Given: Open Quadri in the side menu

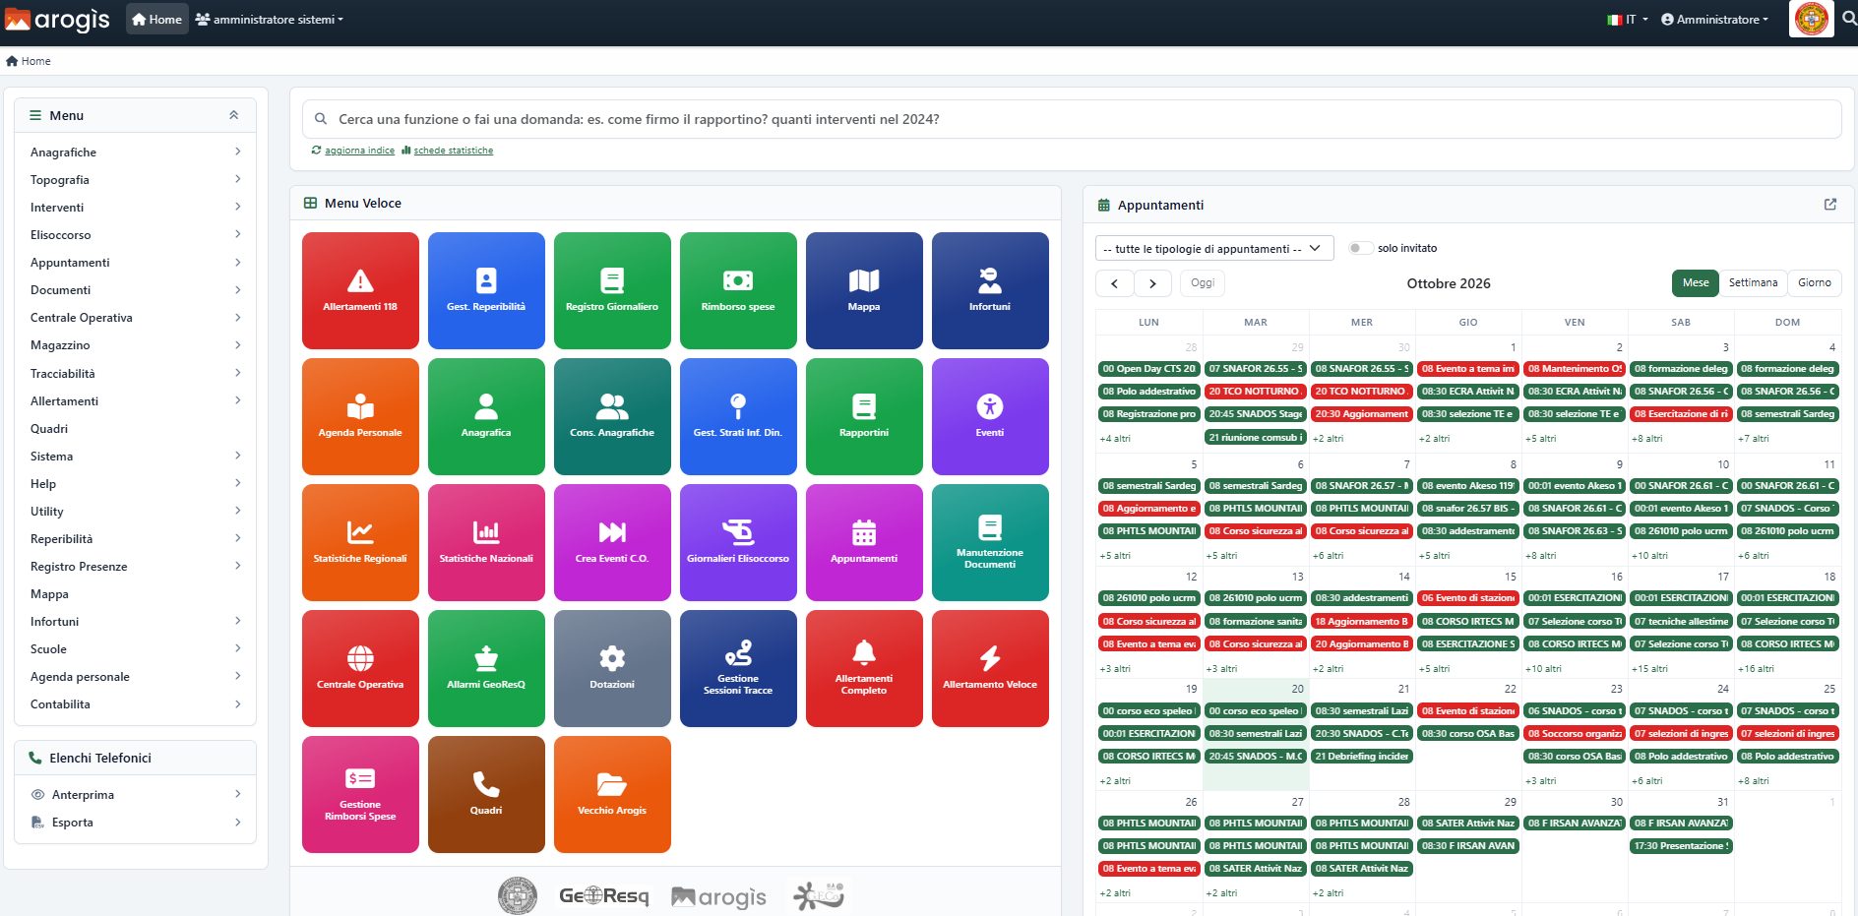Looking at the screenshot, I should [135, 428].
